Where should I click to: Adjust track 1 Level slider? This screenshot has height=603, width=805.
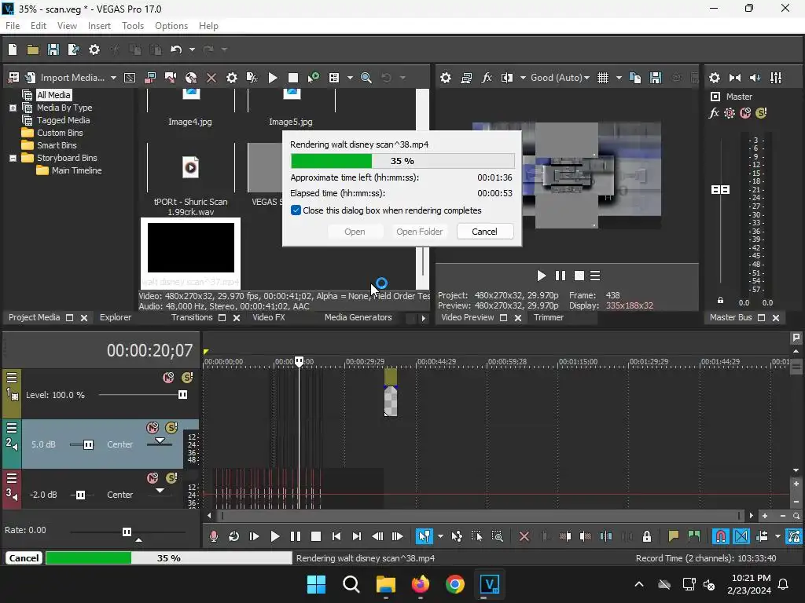[x=182, y=395]
